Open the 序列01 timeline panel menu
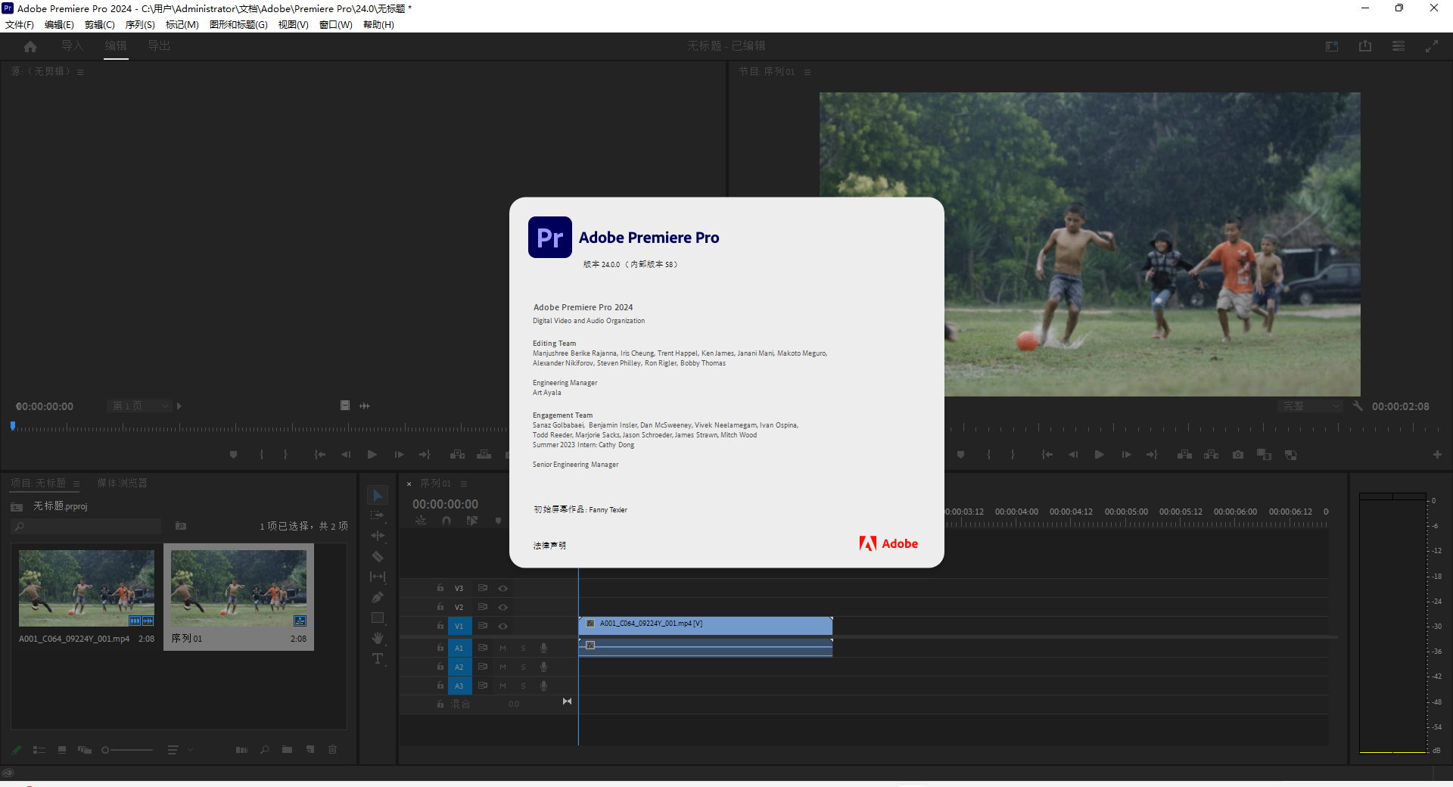Viewport: 1453px width, 787px height. coord(464,484)
